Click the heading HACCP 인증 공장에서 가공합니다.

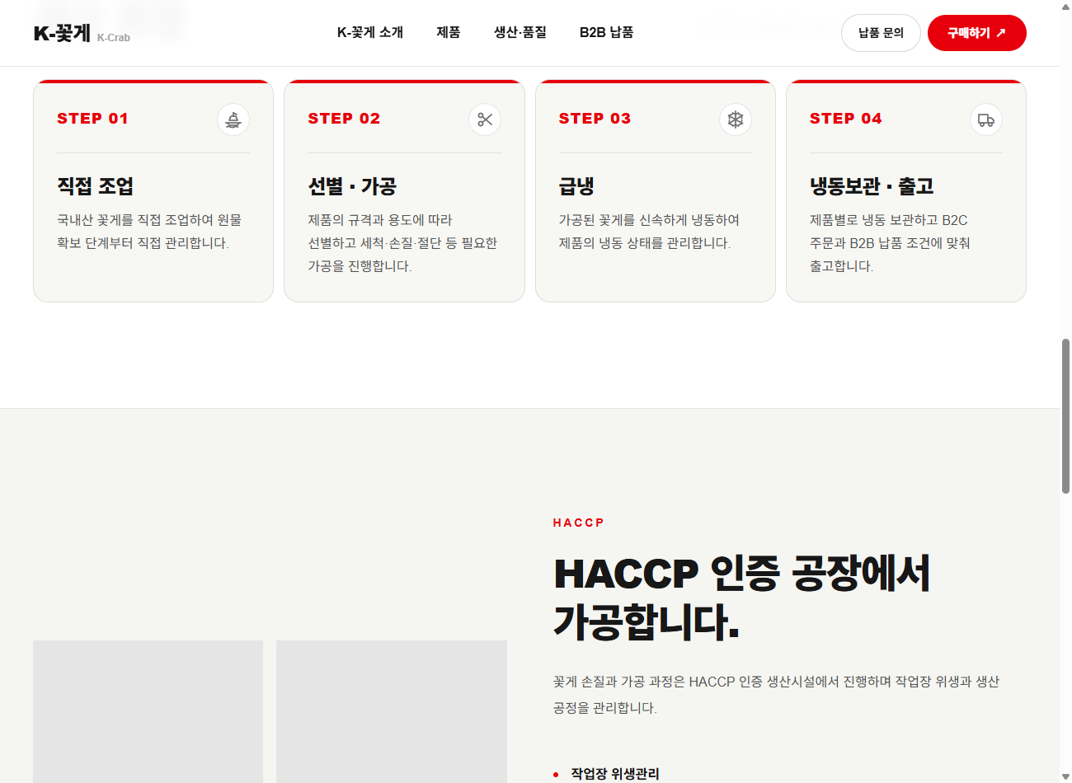click(741, 598)
